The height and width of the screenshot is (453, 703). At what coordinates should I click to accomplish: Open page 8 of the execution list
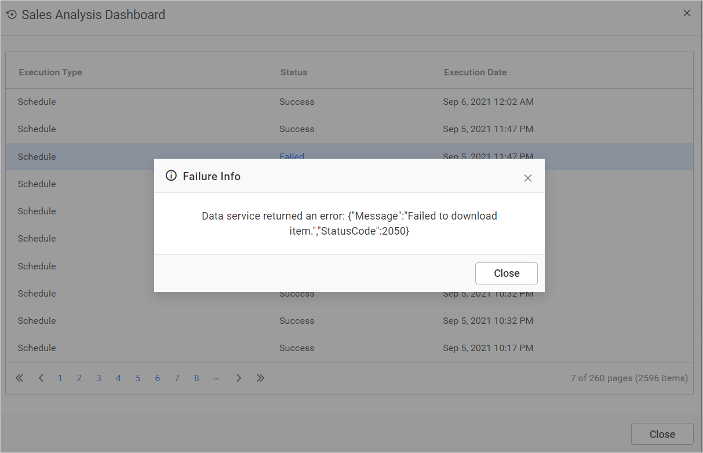(196, 378)
